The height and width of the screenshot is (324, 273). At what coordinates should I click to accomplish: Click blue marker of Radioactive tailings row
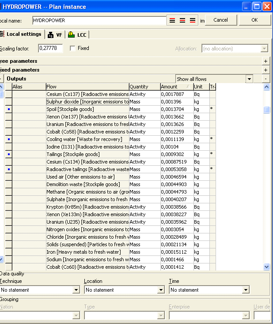pos(9,169)
